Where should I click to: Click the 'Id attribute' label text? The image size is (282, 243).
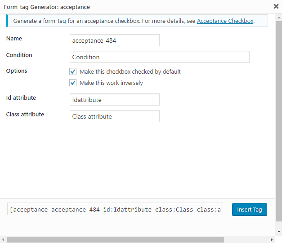[x=21, y=98]
